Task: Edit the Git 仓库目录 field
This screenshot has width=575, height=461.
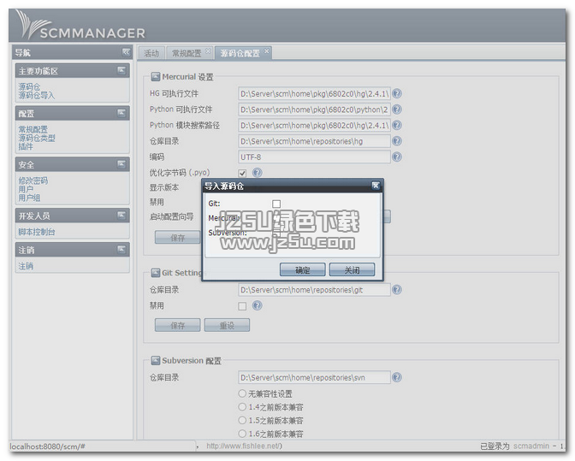Action: pyautogui.click(x=314, y=290)
